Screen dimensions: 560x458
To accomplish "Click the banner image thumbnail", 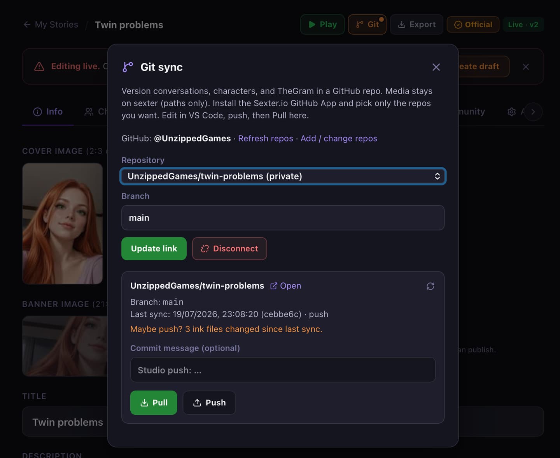I will coord(65,346).
